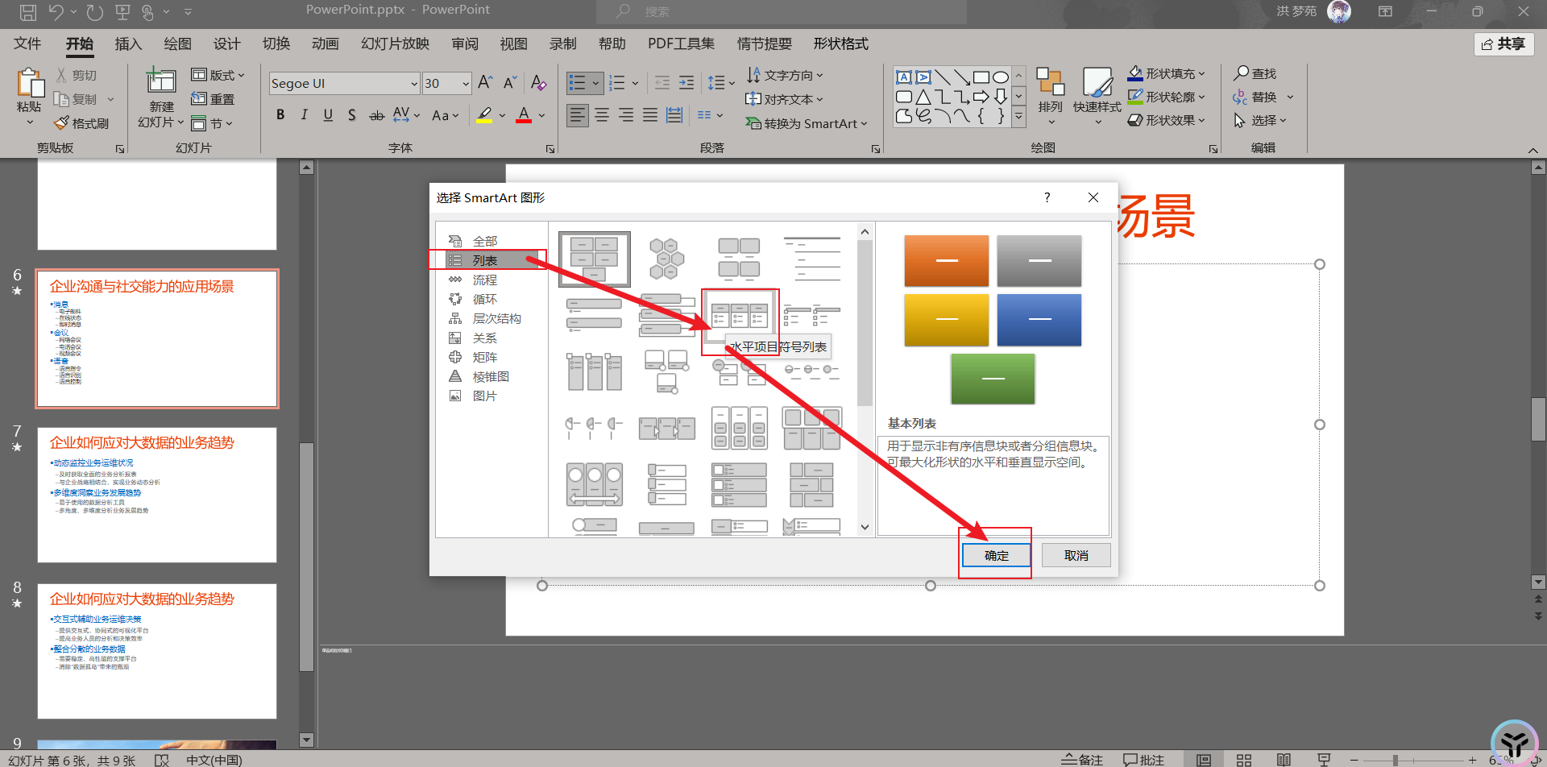The height and width of the screenshot is (767, 1547).
Task: Switch to Insert (插入) ribbon tab
Action: [128, 44]
